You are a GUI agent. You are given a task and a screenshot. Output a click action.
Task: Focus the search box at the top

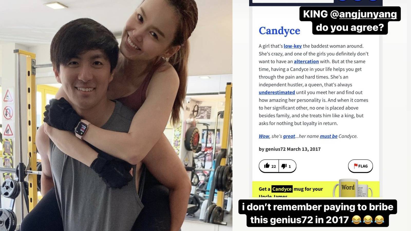click(293, 1)
